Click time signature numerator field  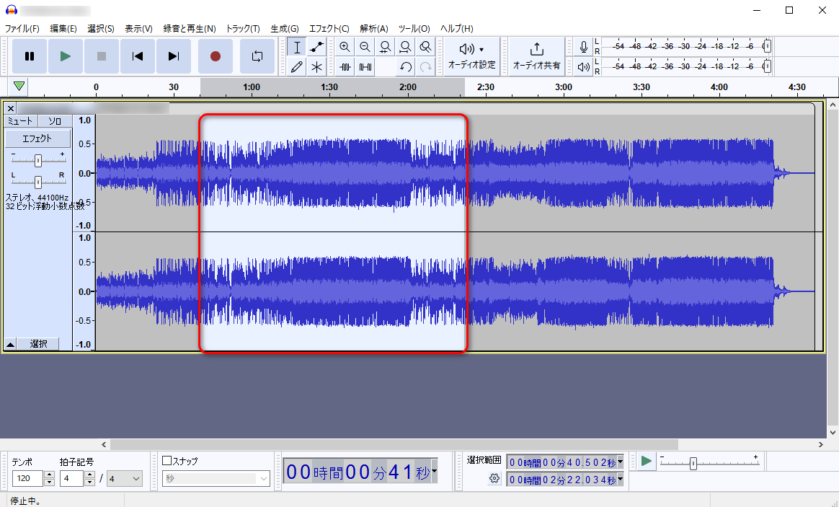[71, 478]
